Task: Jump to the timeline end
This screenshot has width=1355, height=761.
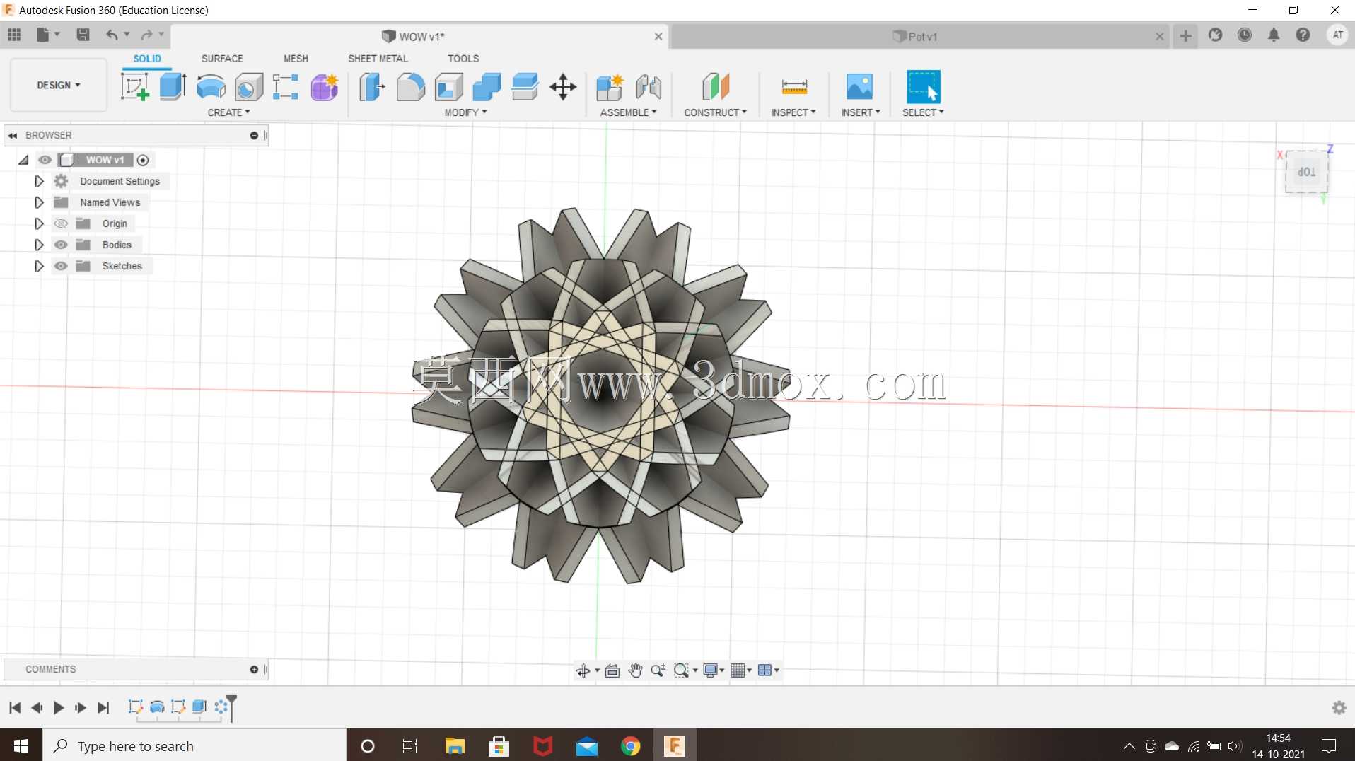Action: pyautogui.click(x=103, y=707)
